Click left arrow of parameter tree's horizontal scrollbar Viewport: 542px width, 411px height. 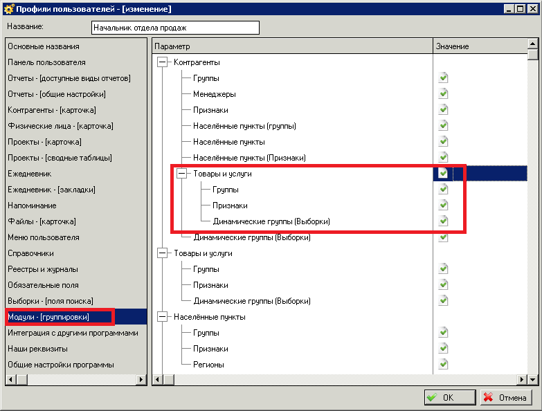click(158, 379)
